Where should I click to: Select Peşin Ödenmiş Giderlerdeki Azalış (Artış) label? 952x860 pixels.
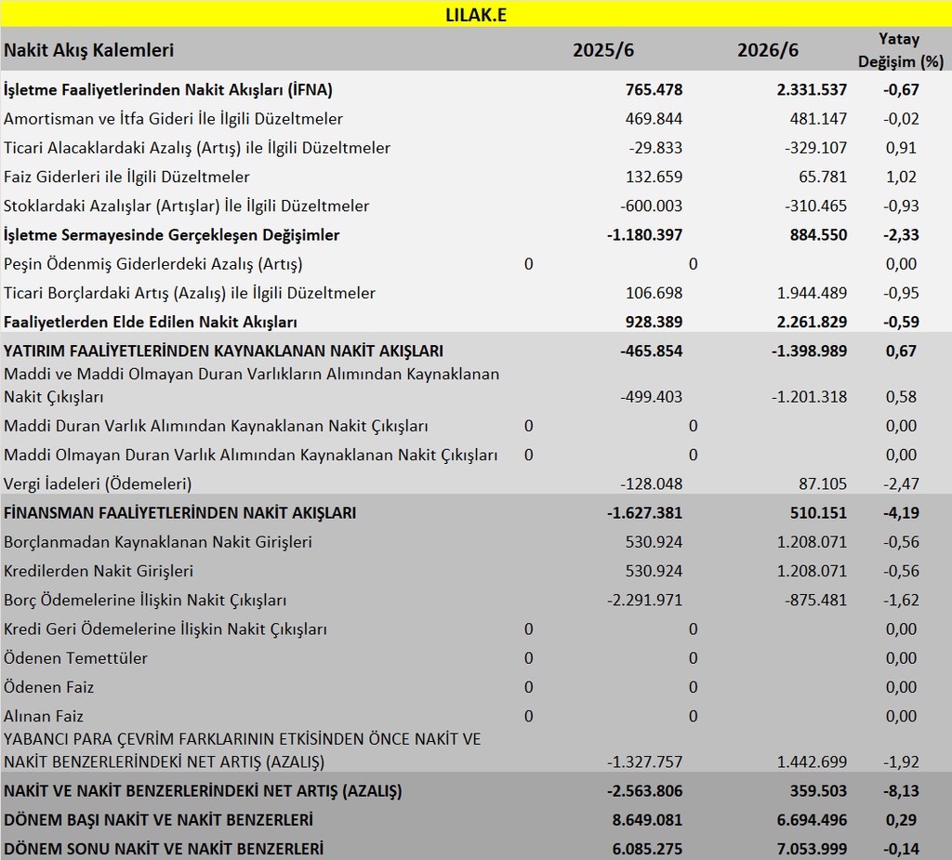click(153, 264)
